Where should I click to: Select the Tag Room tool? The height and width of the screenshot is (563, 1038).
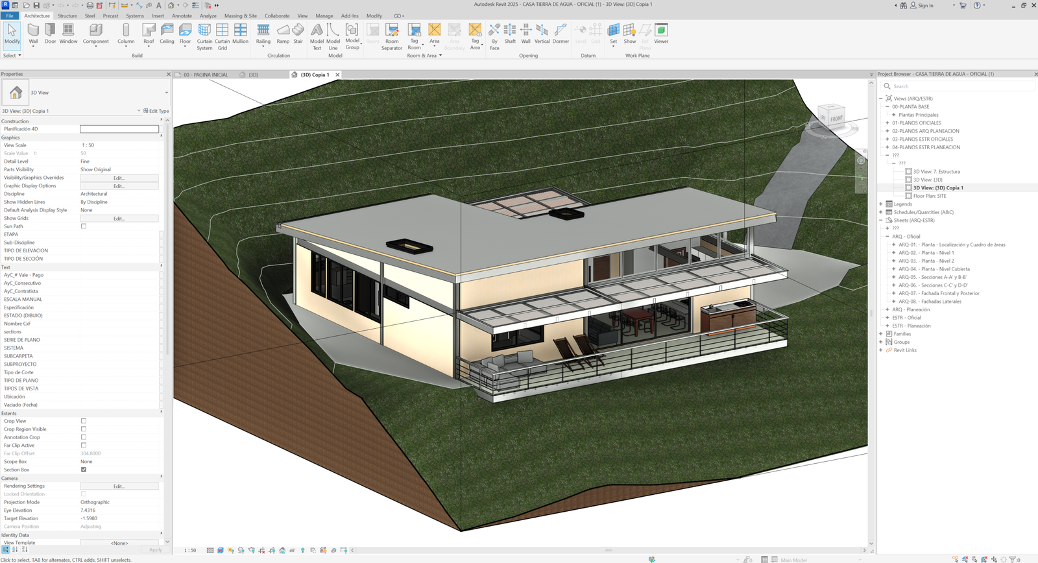pyautogui.click(x=414, y=37)
